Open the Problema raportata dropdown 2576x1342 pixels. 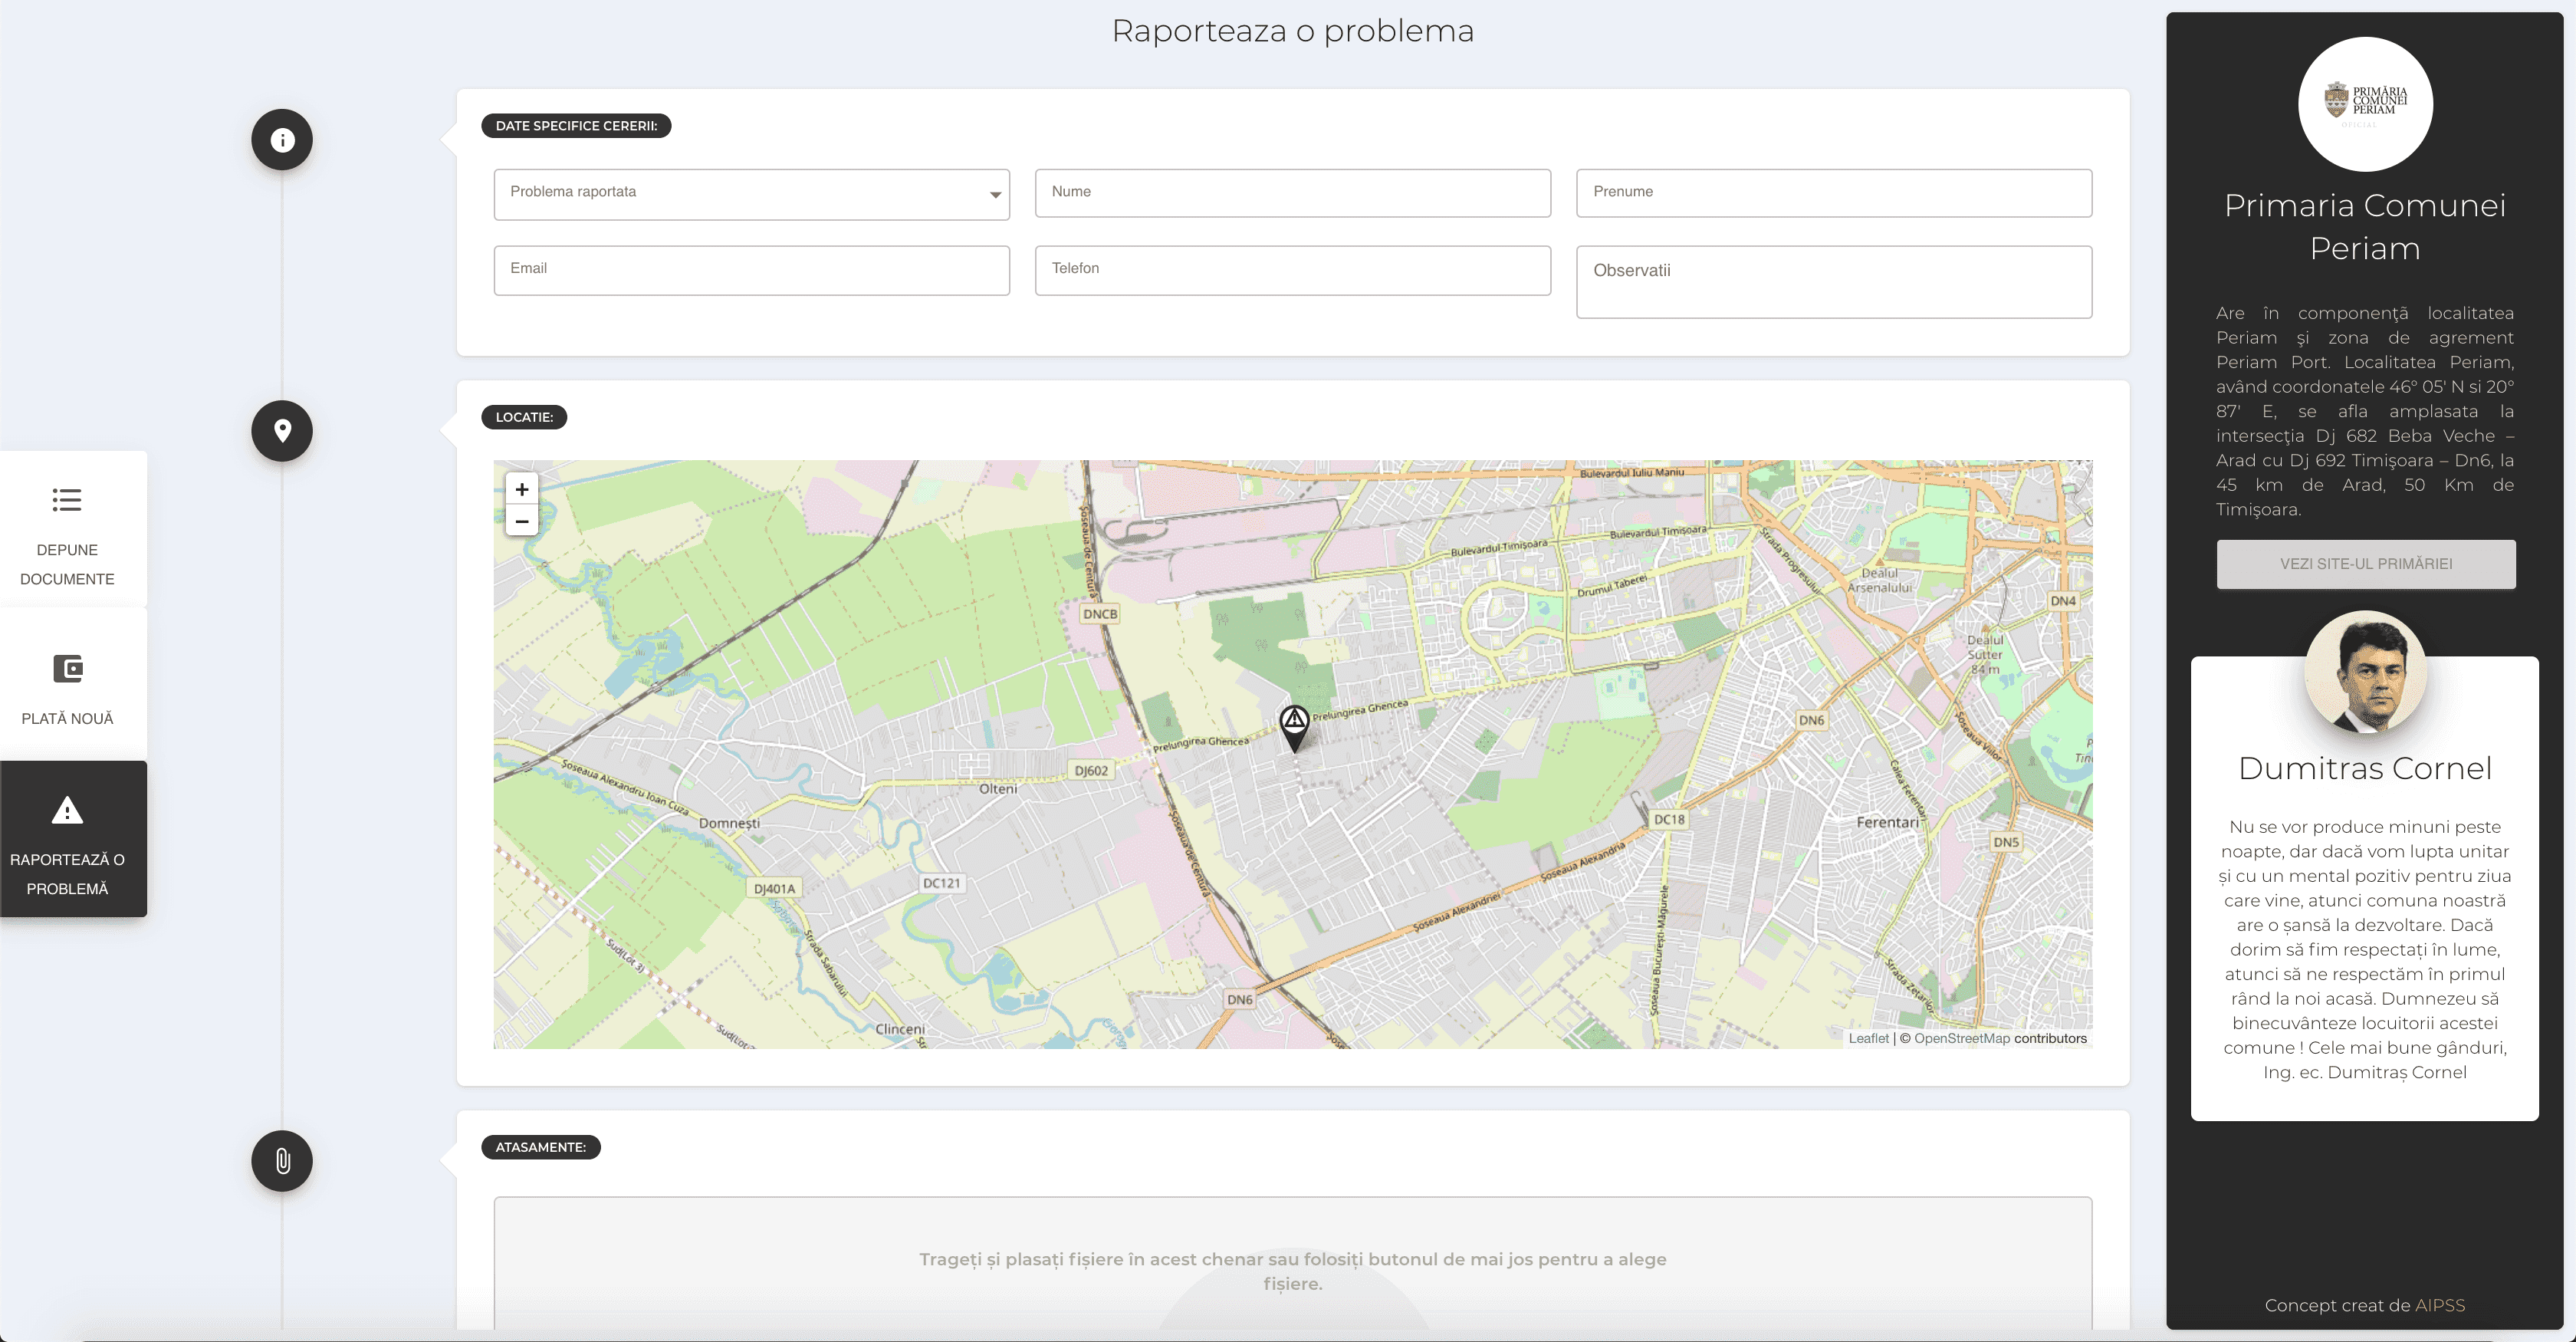click(x=751, y=194)
